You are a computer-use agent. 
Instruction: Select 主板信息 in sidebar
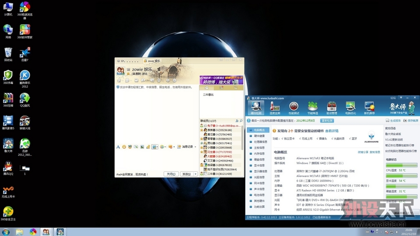pyautogui.click(x=258, y=147)
